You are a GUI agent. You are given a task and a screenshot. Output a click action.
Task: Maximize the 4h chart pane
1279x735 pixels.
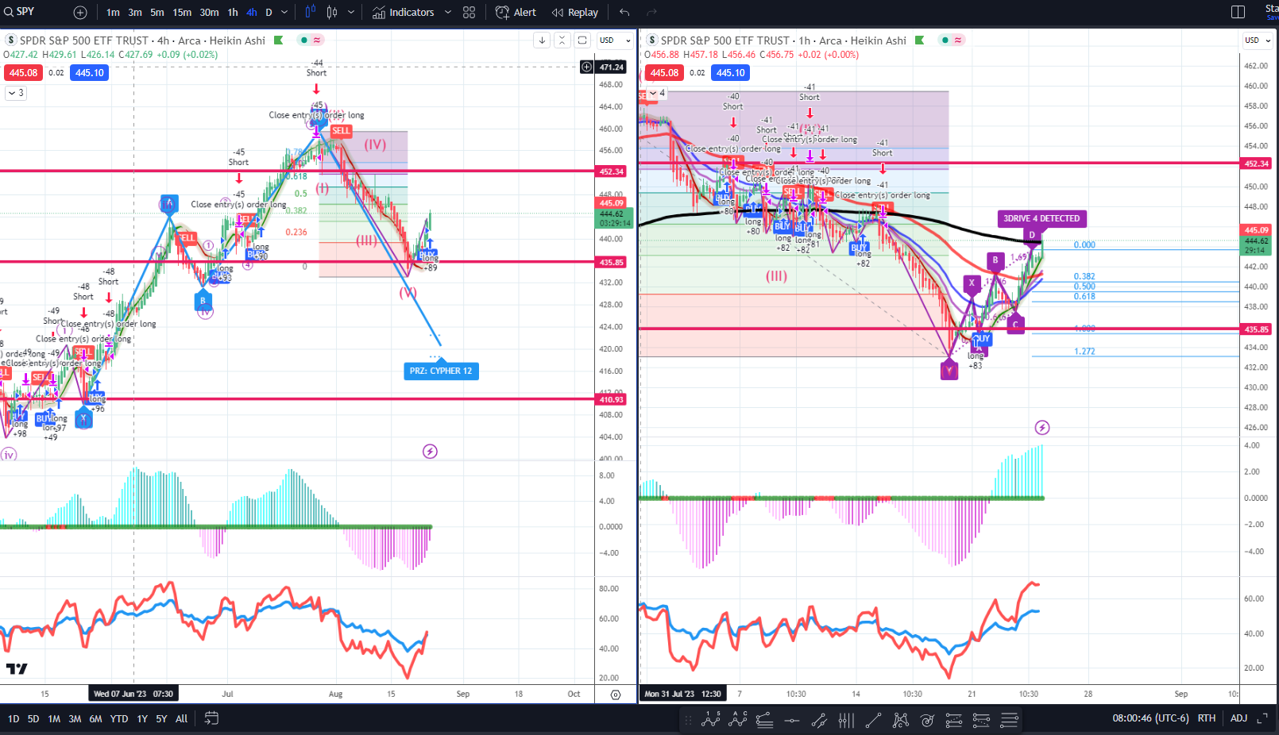tap(582, 40)
